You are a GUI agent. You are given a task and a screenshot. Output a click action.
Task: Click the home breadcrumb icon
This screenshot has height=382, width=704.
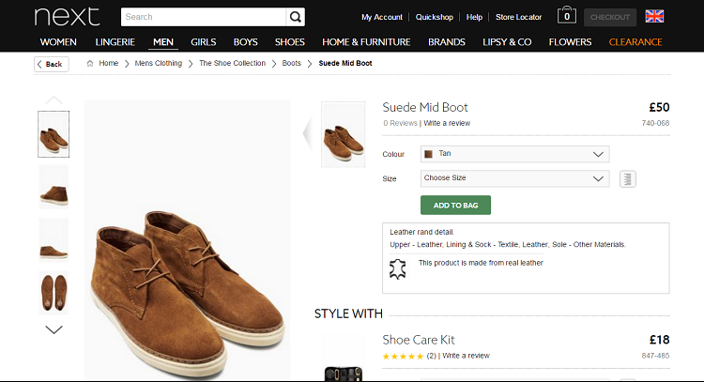click(x=90, y=64)
